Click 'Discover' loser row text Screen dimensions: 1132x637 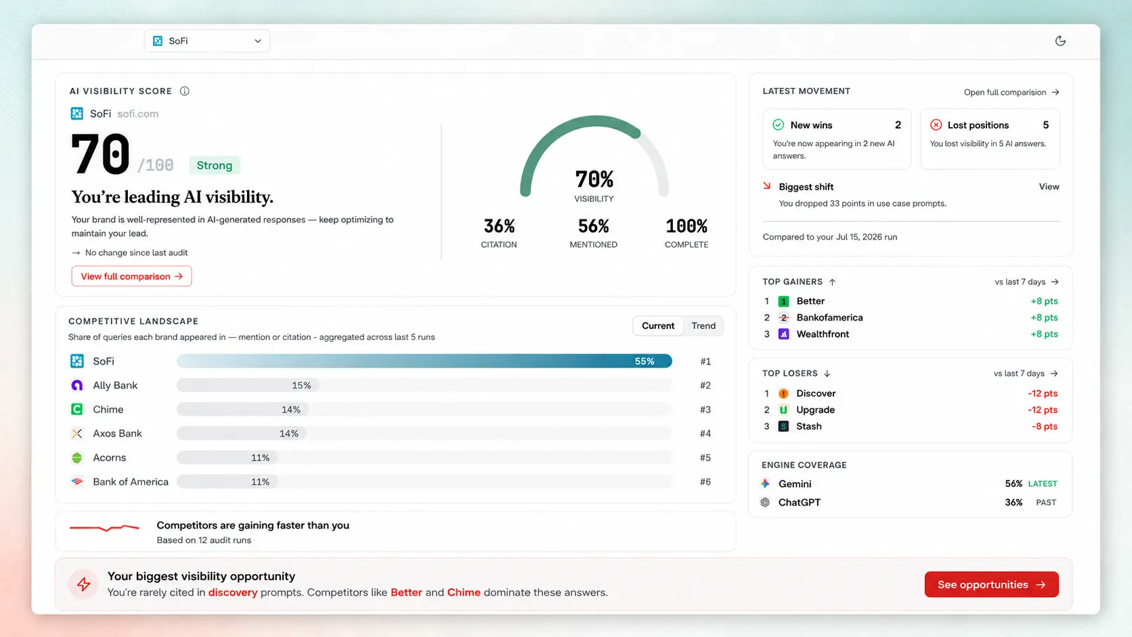click(816, 393)
